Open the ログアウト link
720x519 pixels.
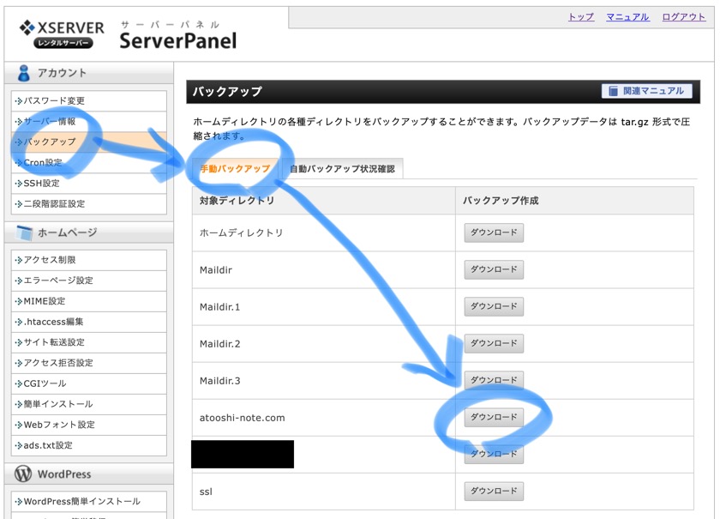(x=684, y=17)
